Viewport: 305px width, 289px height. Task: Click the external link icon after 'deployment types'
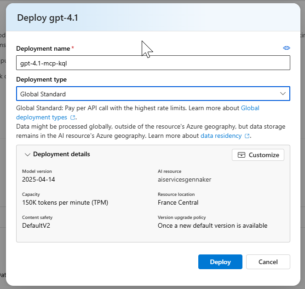(73, 118)
